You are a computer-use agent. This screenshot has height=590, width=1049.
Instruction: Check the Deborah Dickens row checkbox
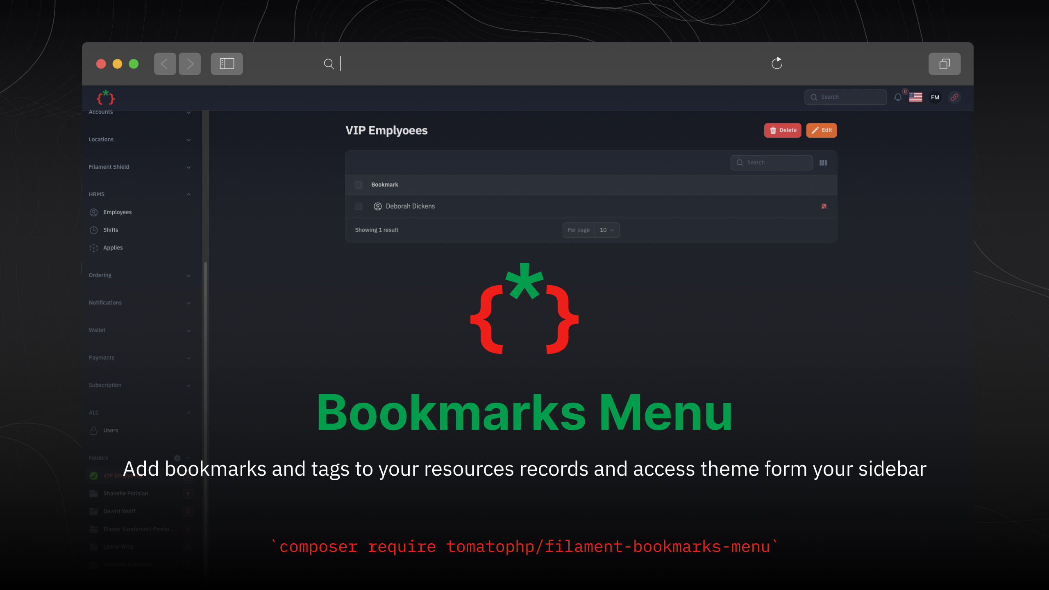click(359, 206)
